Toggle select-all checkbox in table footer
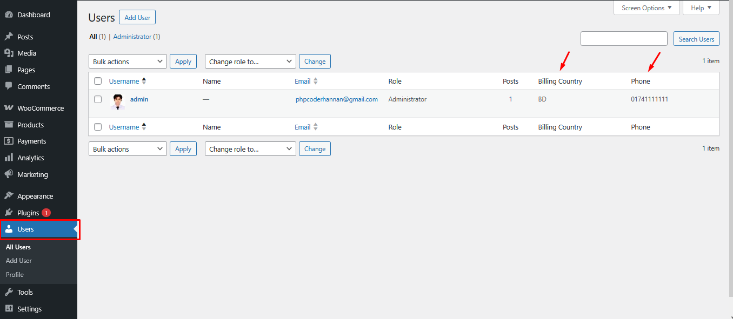Screen dimensions: 733x319 tap(98, 127)
